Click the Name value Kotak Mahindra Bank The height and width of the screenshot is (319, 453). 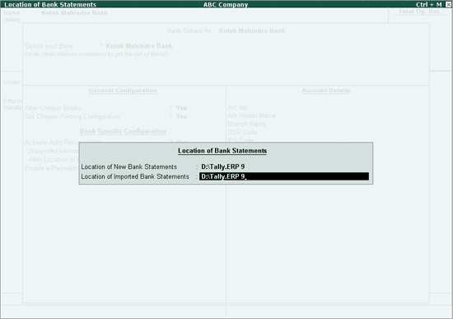[74, 12]
